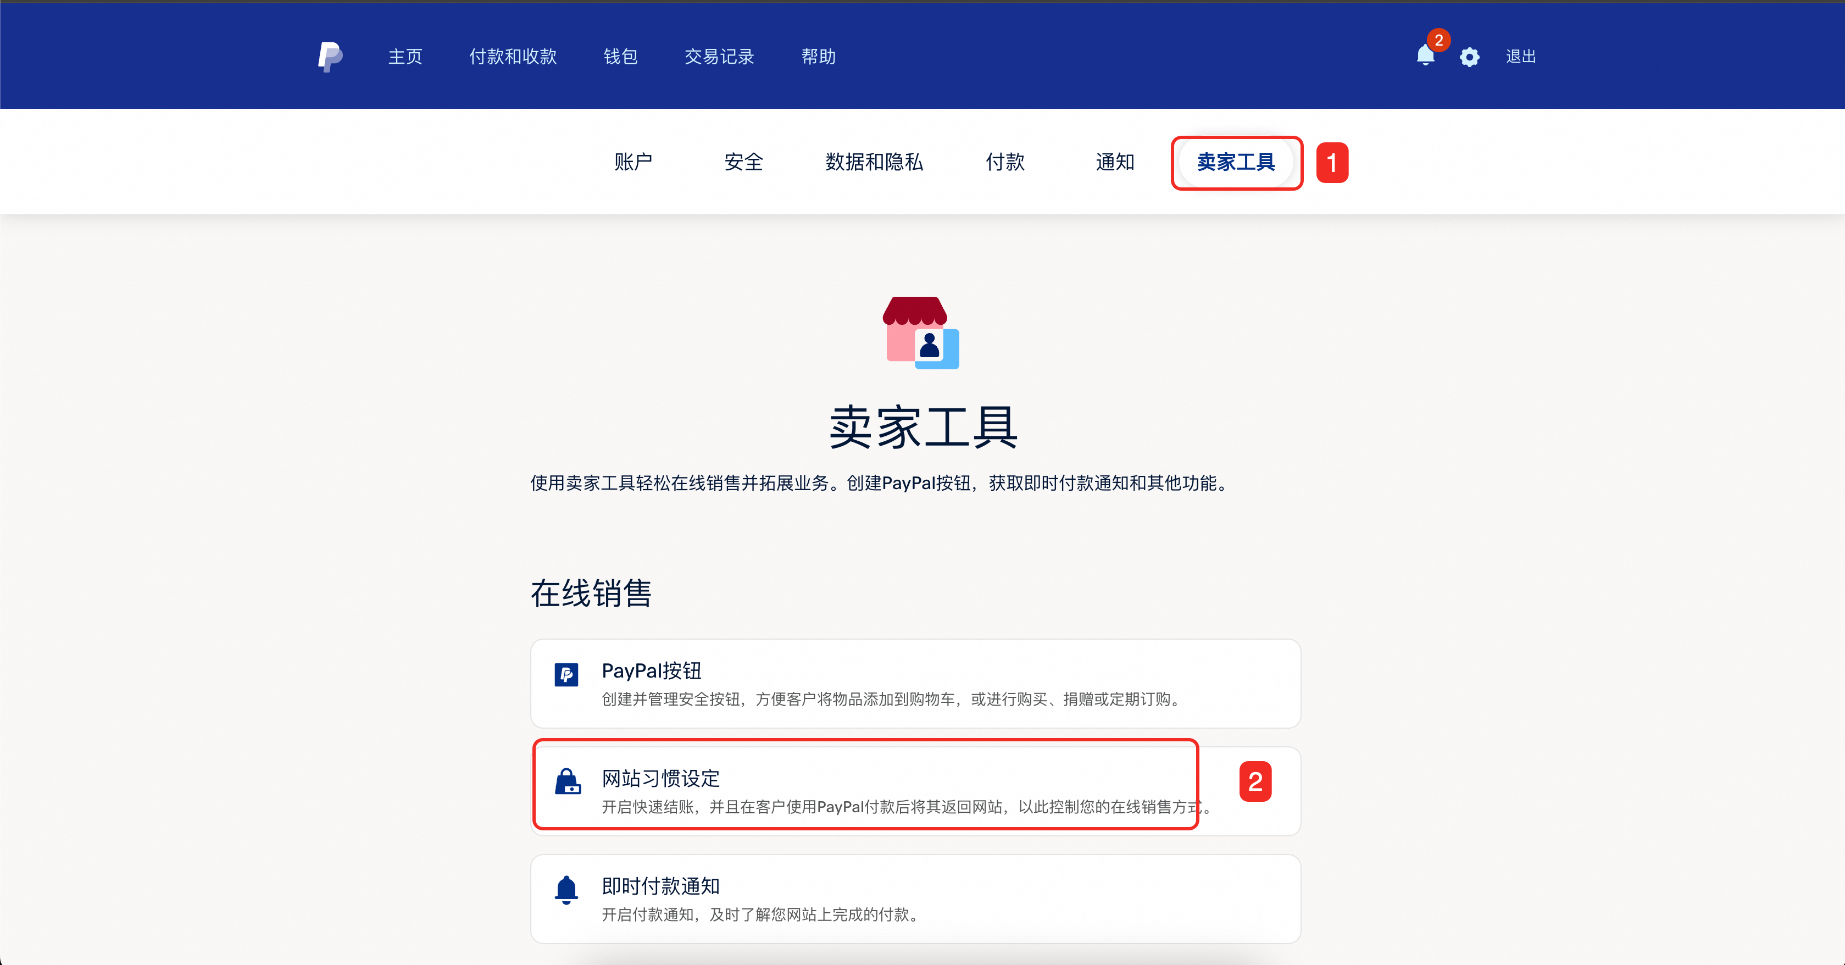Select the 卖家工具 tab
1845x965 pixels.
1236,162
